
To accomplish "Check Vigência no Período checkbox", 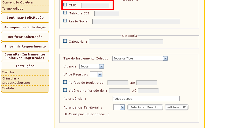I will pos(65,90).
